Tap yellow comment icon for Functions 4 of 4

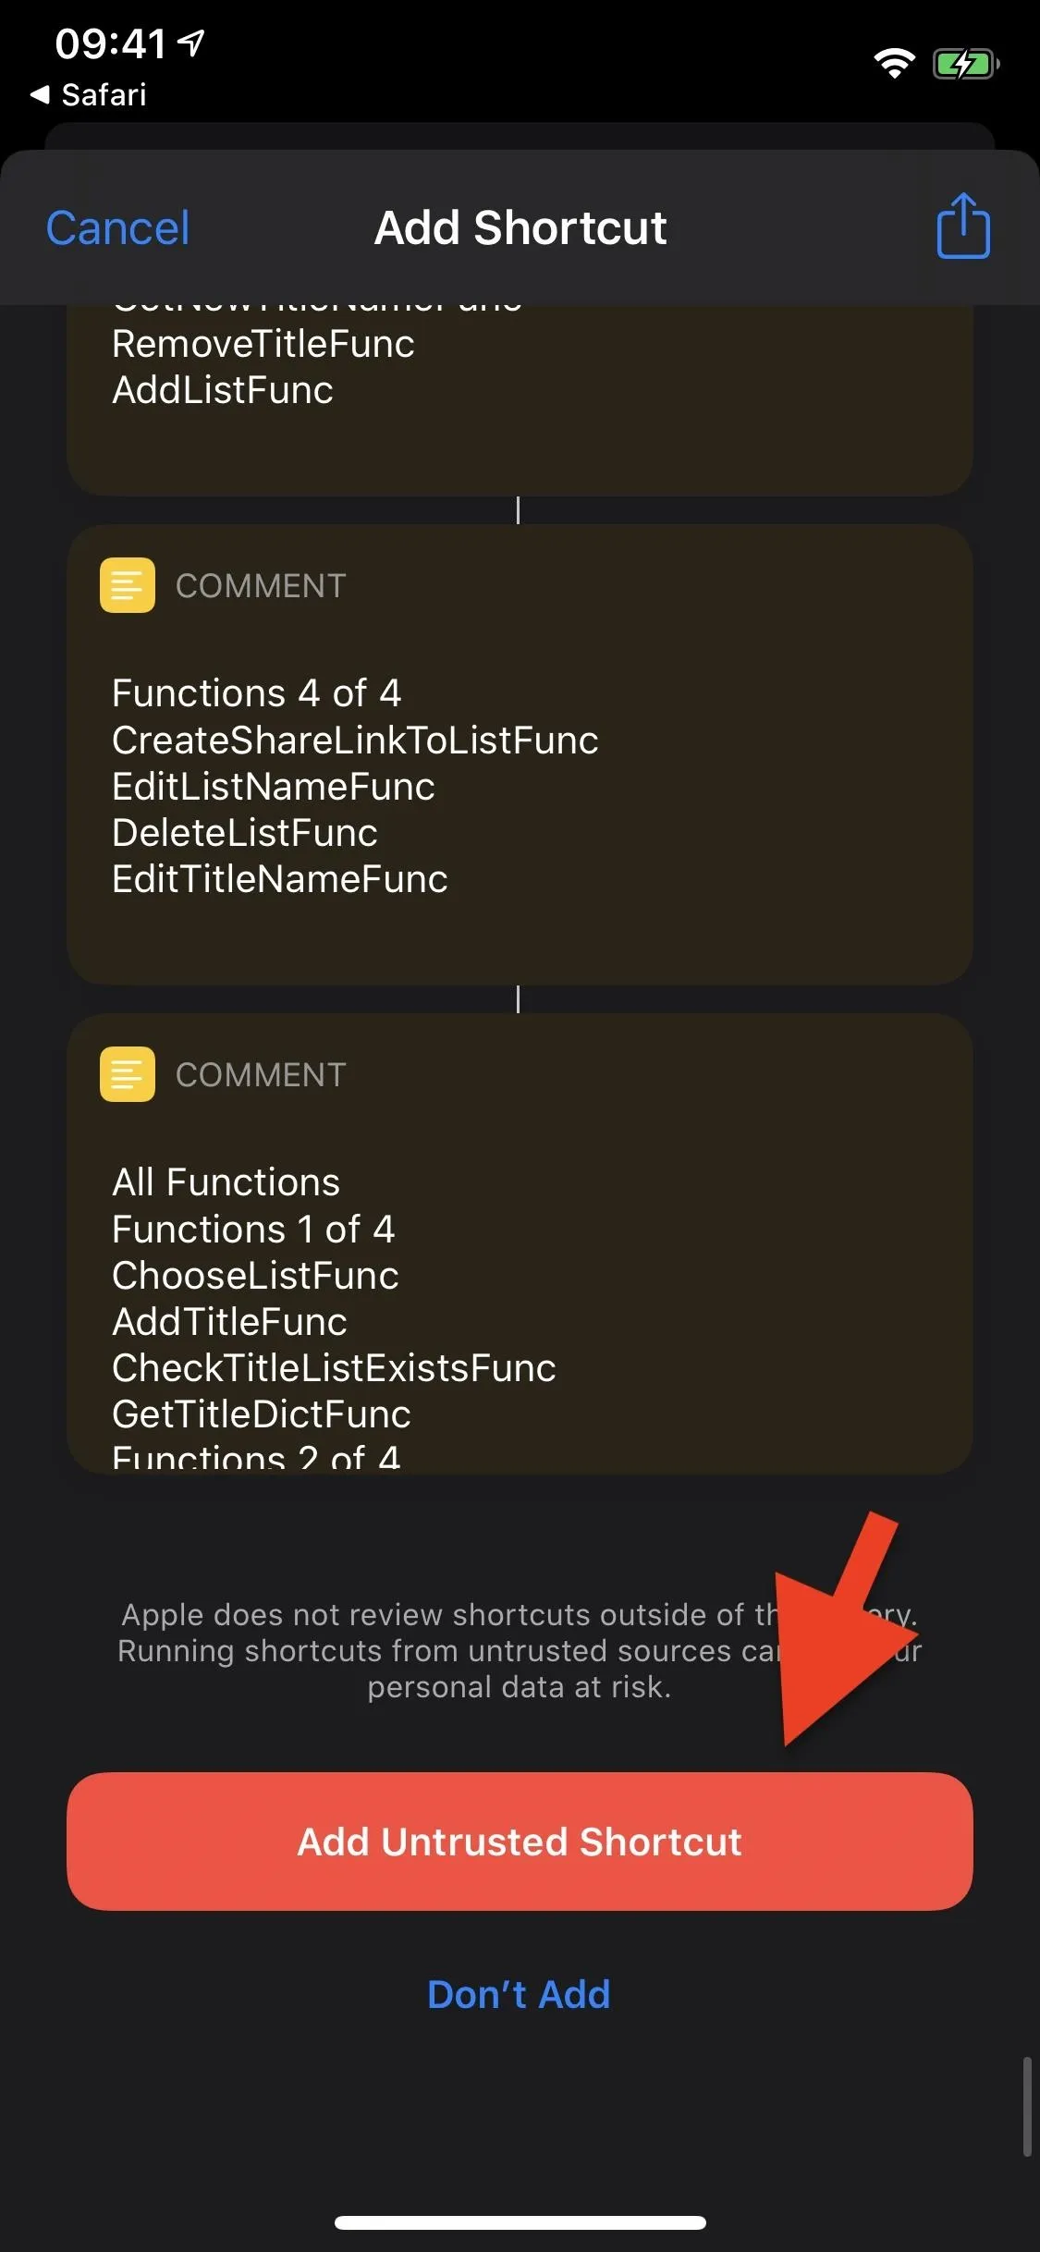(128, 585)
